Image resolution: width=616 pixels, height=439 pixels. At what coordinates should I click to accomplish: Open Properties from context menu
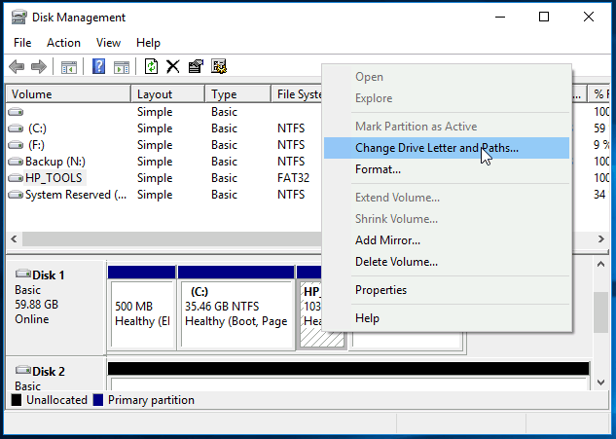coord(447,290)
